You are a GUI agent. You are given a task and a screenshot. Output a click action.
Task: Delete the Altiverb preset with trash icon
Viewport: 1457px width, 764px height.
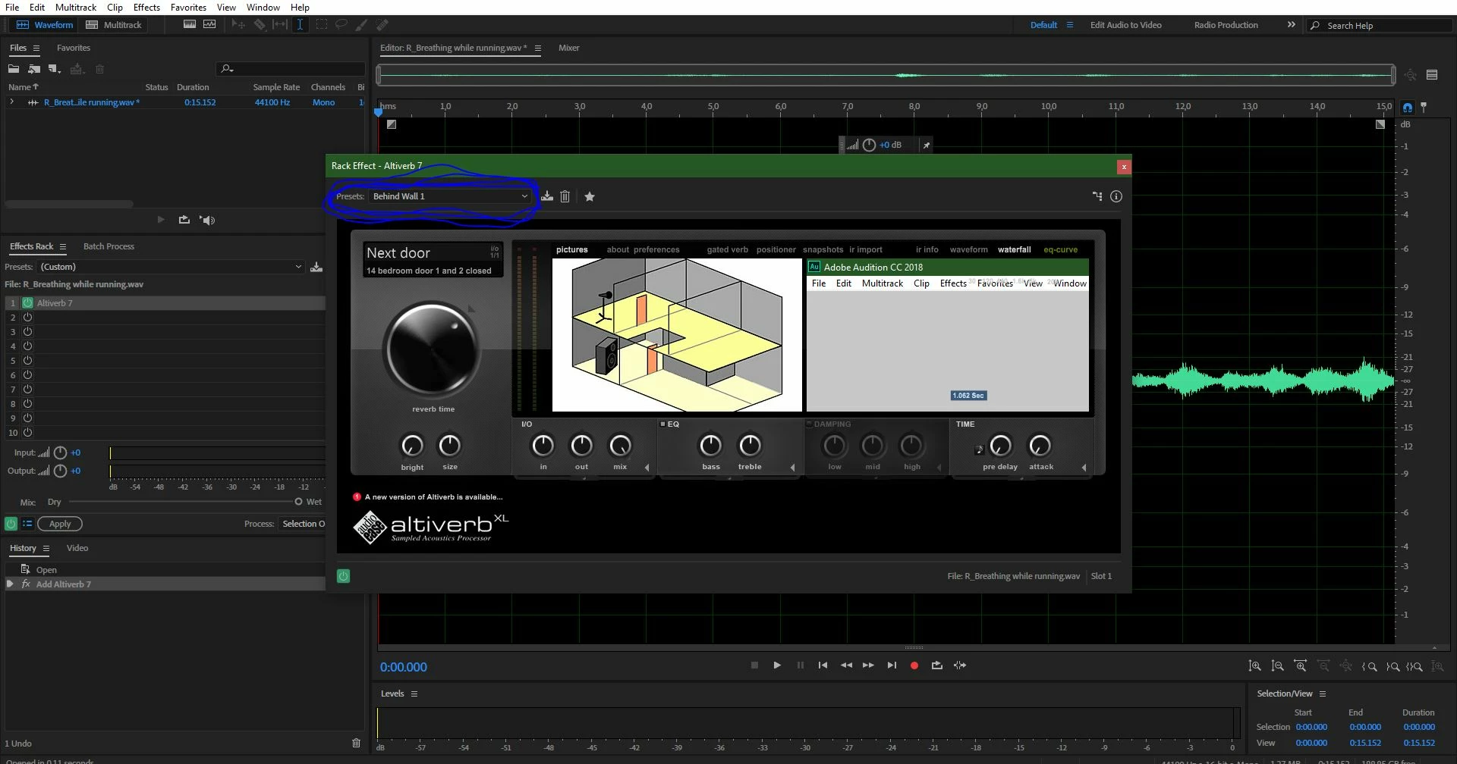(x=565, y=196)
